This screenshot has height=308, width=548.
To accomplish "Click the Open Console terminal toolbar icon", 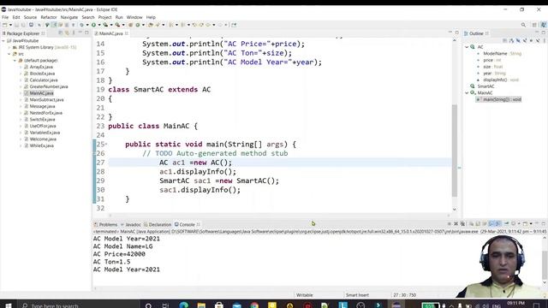I will (31, 25).
